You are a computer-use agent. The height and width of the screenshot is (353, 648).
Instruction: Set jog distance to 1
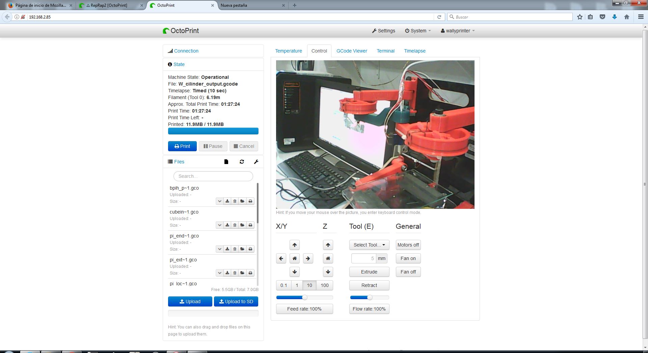(x=297, y=285)
